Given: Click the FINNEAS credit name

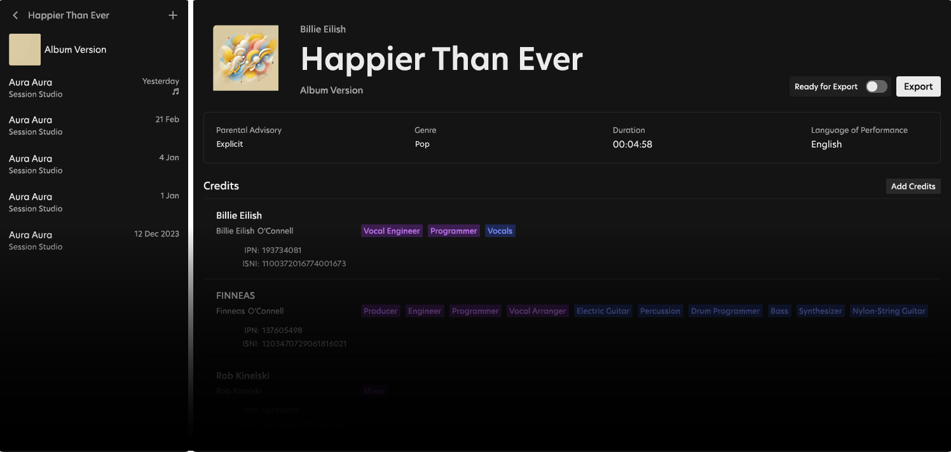Looking at the screenshot, I should 235,296.
